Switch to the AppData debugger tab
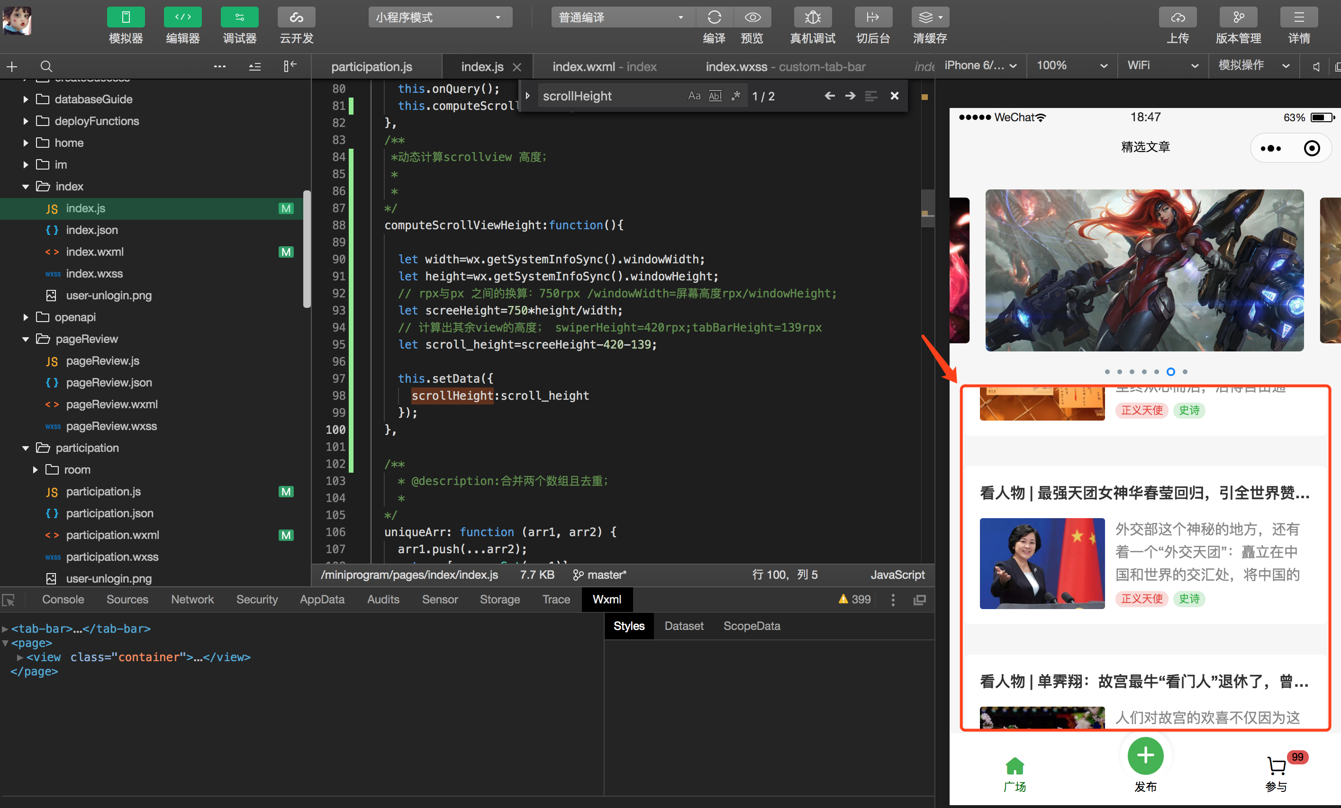1341x808 pixels. click(x=322, y=599)
